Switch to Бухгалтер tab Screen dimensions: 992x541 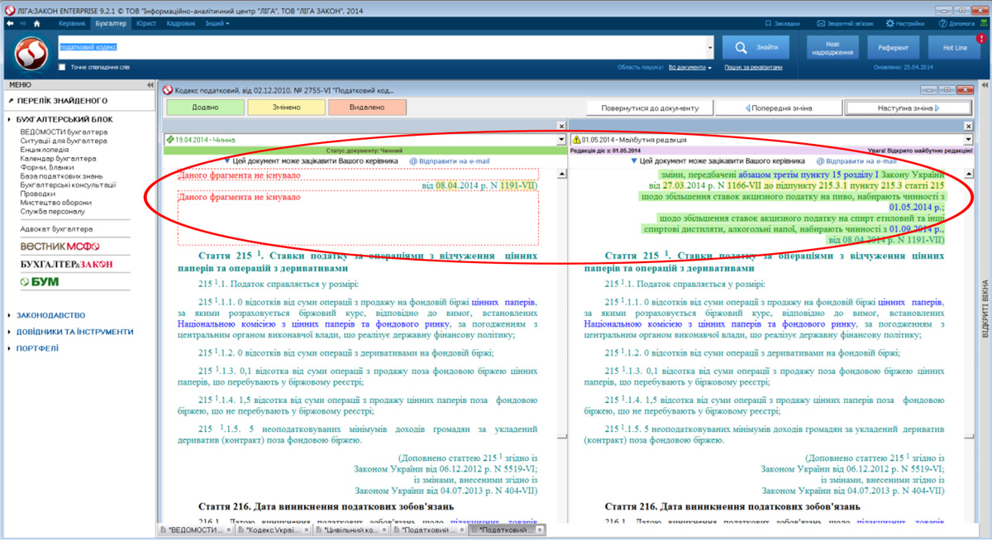click(x=111, y=23)
